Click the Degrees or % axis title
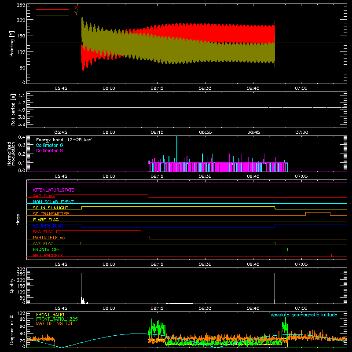The image size is (352, 352). coord(12,330)
